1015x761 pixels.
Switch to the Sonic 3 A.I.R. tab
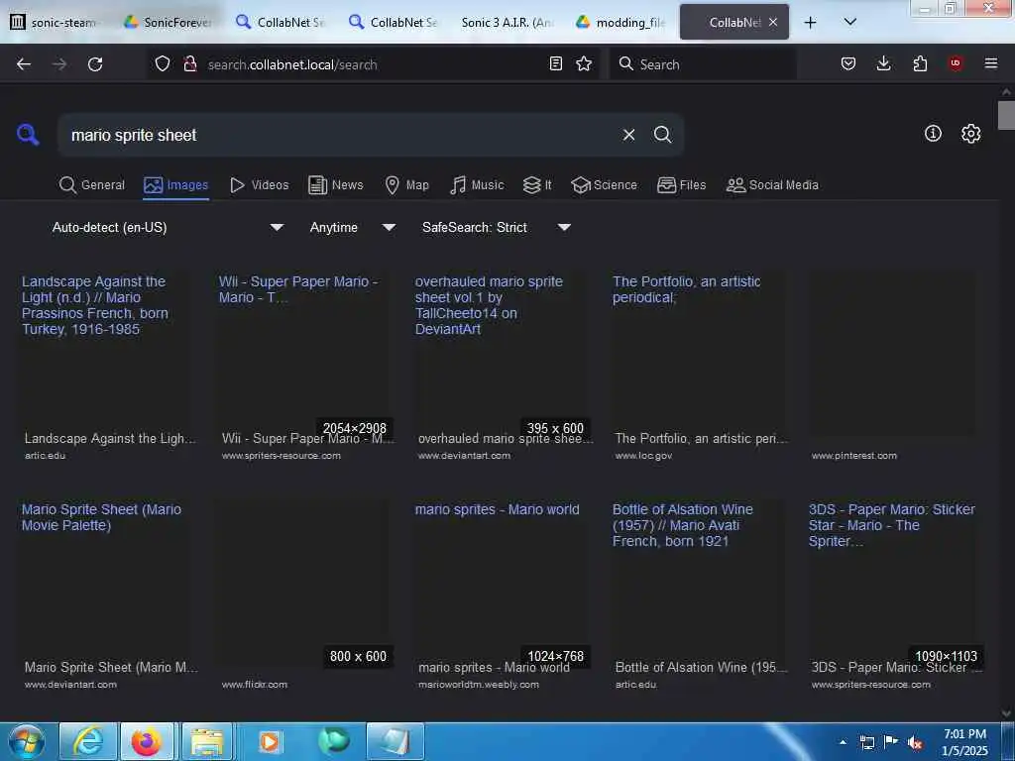pos(507,22)
